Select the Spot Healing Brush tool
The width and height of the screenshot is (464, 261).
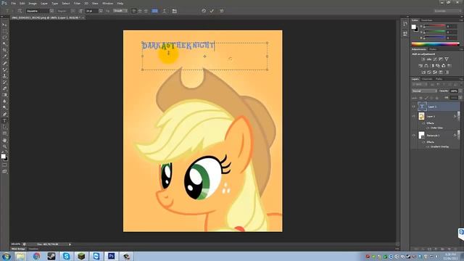coord(4,63)
